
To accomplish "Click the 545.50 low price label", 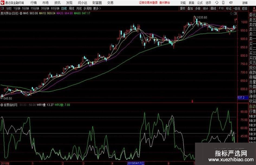I will coord(8,98).
